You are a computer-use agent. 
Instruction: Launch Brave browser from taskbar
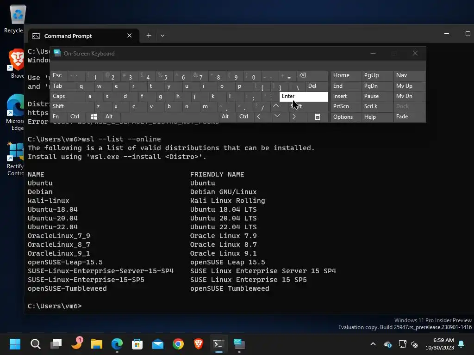[x=198, y=344]
